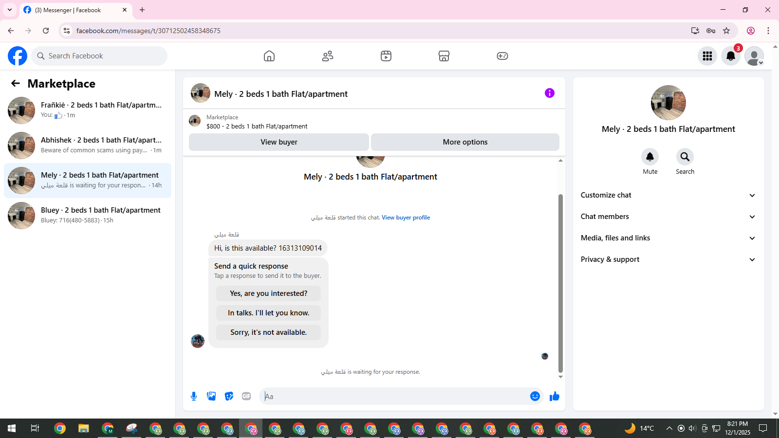Open the Facebook menu grid icon
779x438 pixels.
pyautogui.click(x=707, y=56)
